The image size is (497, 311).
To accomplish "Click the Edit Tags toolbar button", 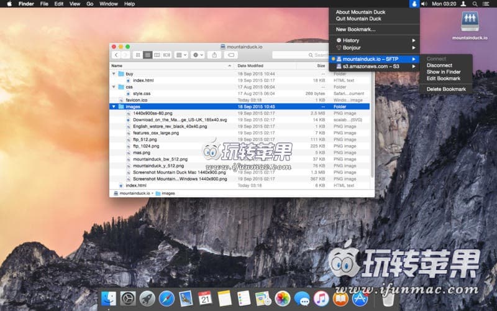I will [231, 55].
